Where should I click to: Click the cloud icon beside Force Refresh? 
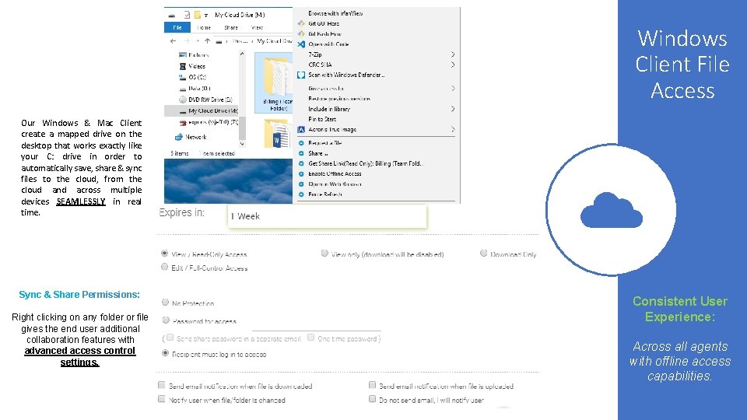point(301,194)
